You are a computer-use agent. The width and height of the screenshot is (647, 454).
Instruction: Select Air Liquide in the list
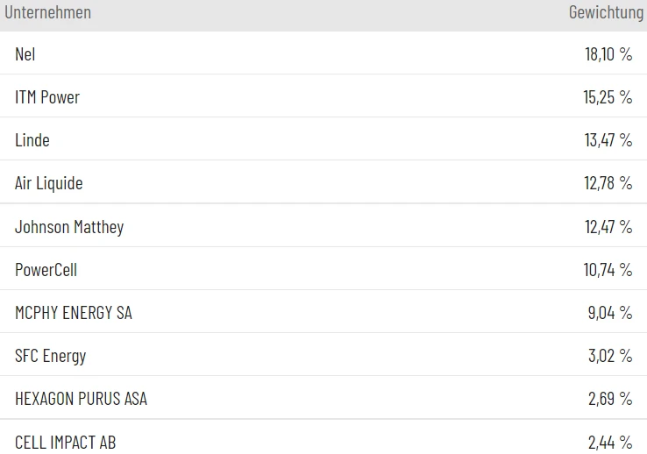49,183
